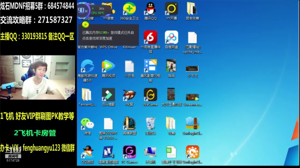Image resolution: width=300 pixels, height=168 pixels.
Task: Launch 海豚网游加速器5.0 dolphin icon
Action: click(x=87, y=71)
